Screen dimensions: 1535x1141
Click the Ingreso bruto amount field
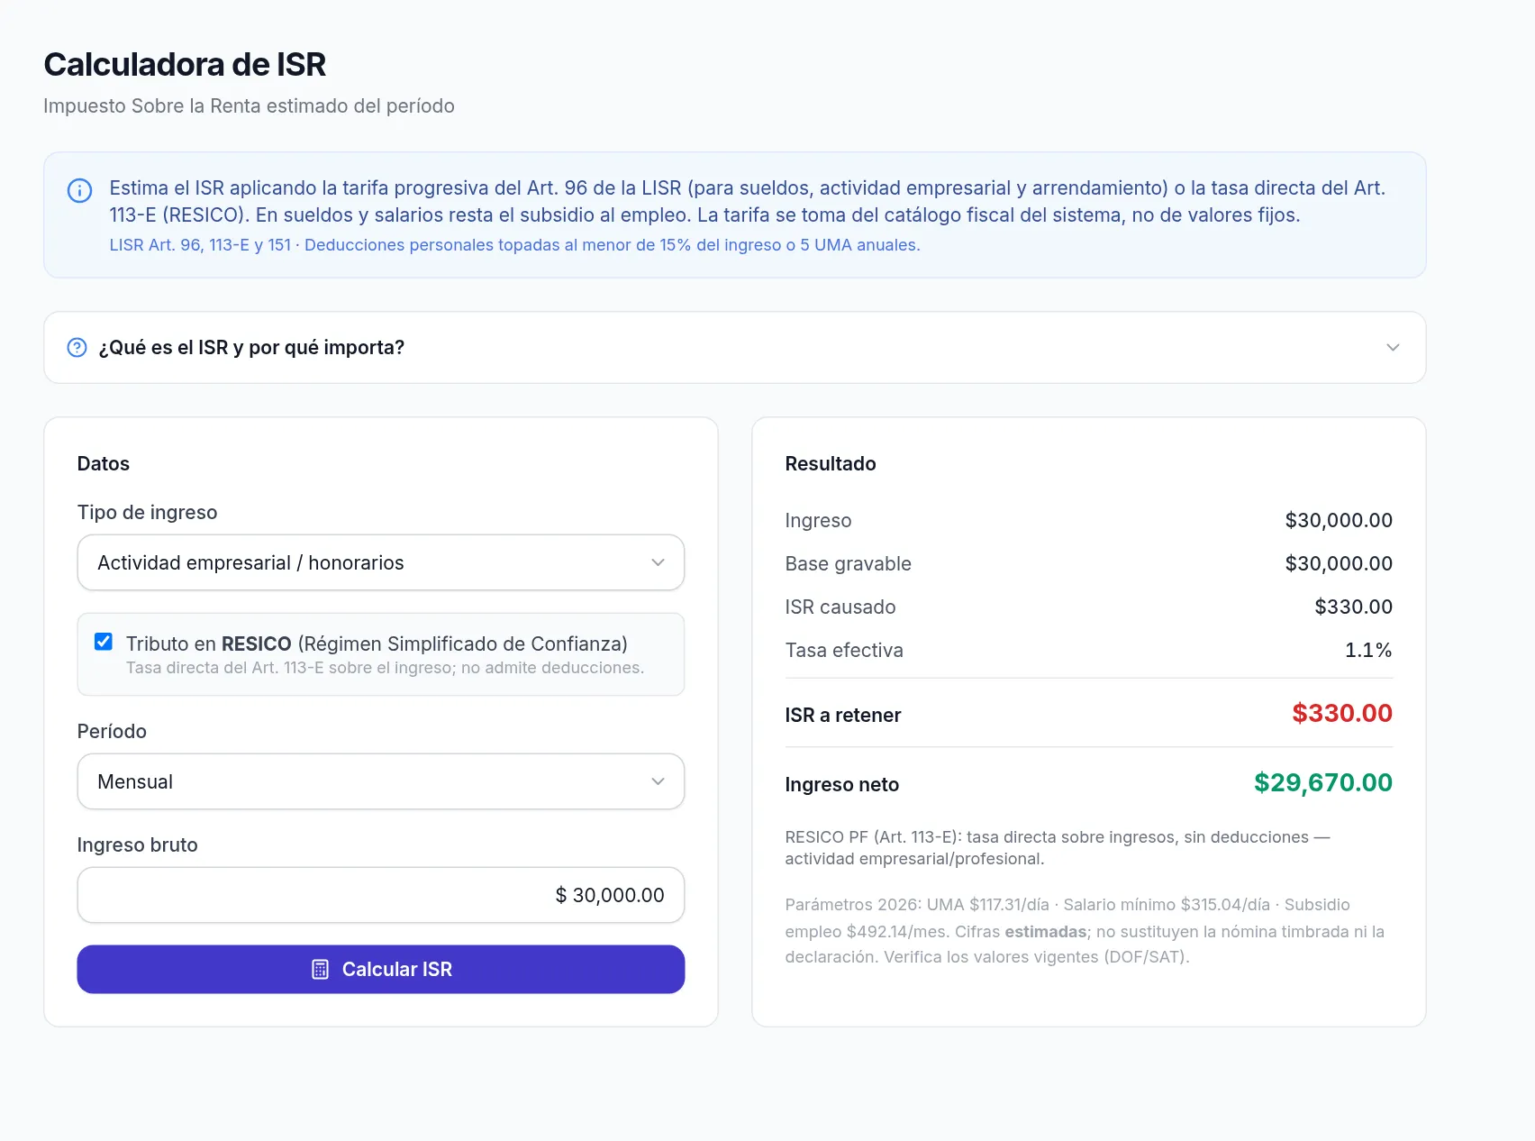pos(381,895)
